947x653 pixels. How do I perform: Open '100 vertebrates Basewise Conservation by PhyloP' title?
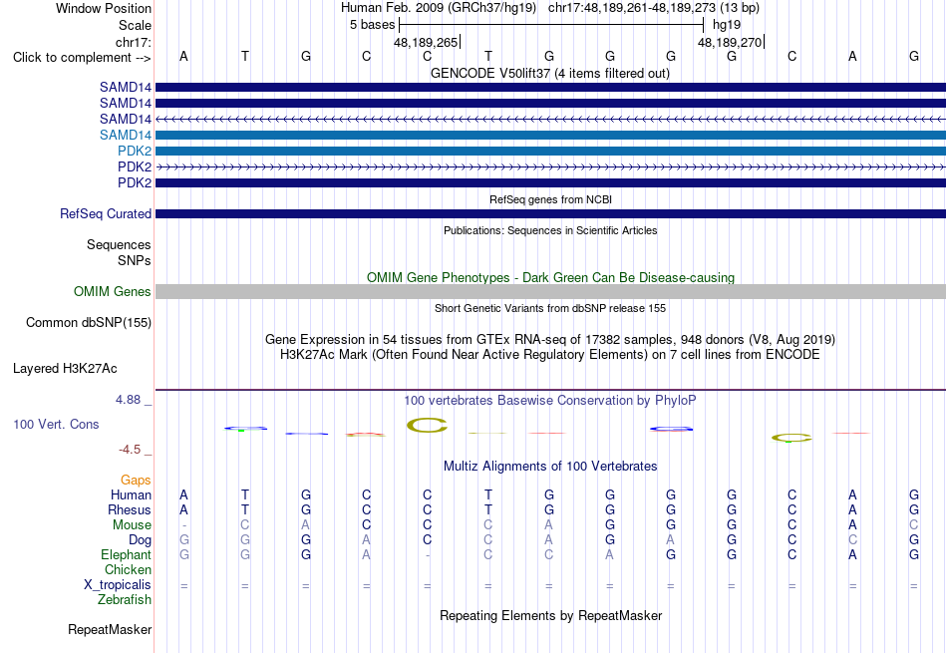pyautogui.click(x=550, y=401)
